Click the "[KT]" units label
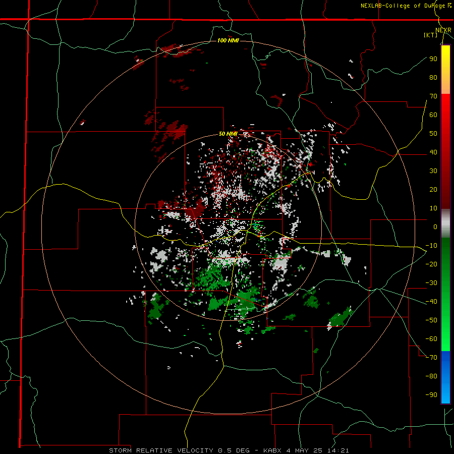This screenshot has width=454, height=454. click(x=431, y=35)
